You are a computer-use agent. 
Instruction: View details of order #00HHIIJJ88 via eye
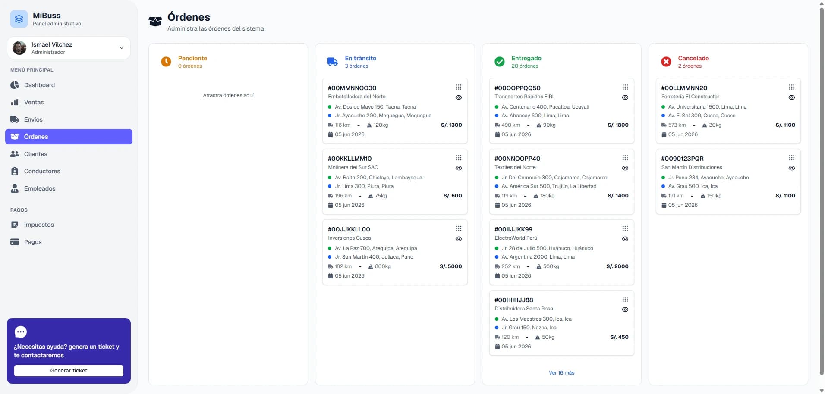tap(625, 310)
